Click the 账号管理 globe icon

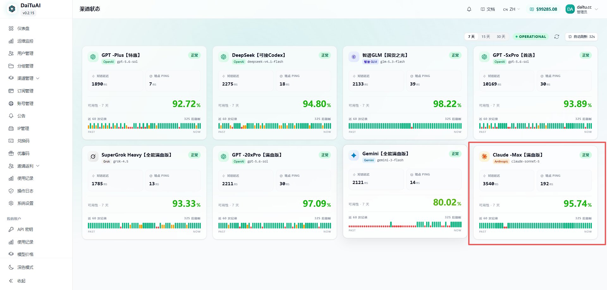pos(11,104)
